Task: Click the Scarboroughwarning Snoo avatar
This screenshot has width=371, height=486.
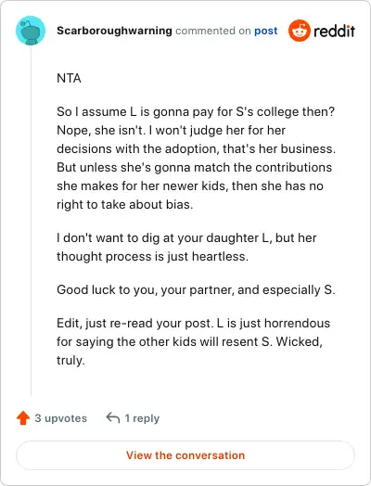Action: (31, 31)
